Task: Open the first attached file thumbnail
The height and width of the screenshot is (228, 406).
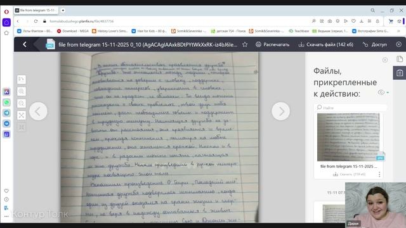Action: pos(348,137)
